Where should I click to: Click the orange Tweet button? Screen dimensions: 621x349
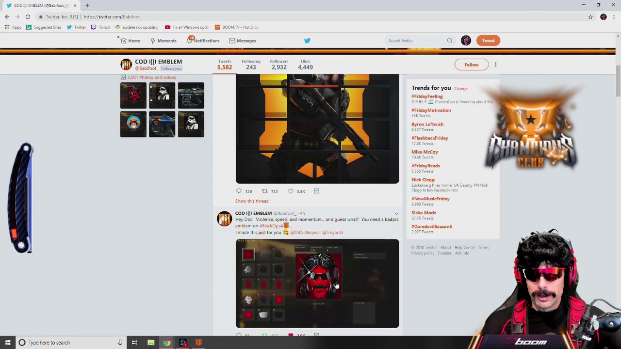coord(488,41)
